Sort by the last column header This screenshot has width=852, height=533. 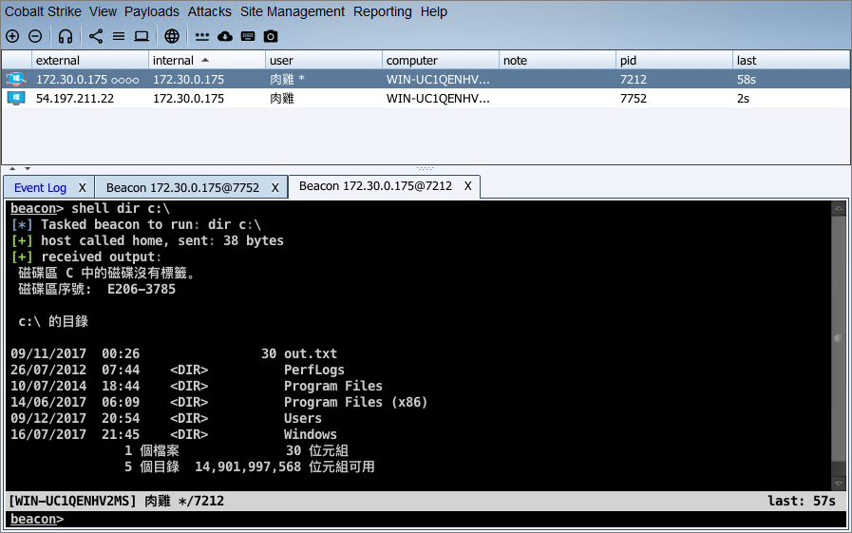[791, 60]
